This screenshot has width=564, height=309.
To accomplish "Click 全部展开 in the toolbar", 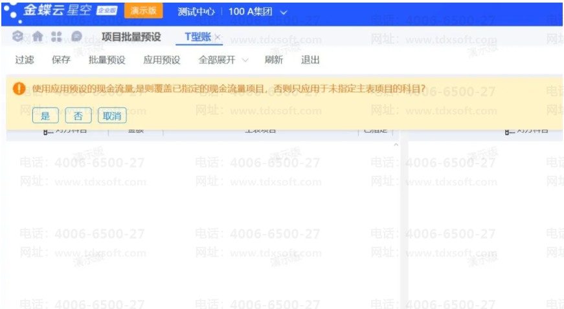I will point(217,59).
